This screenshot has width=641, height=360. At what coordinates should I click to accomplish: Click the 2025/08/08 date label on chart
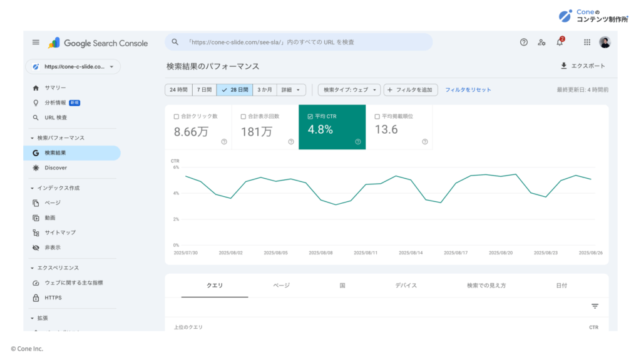(x=320, y=253)
